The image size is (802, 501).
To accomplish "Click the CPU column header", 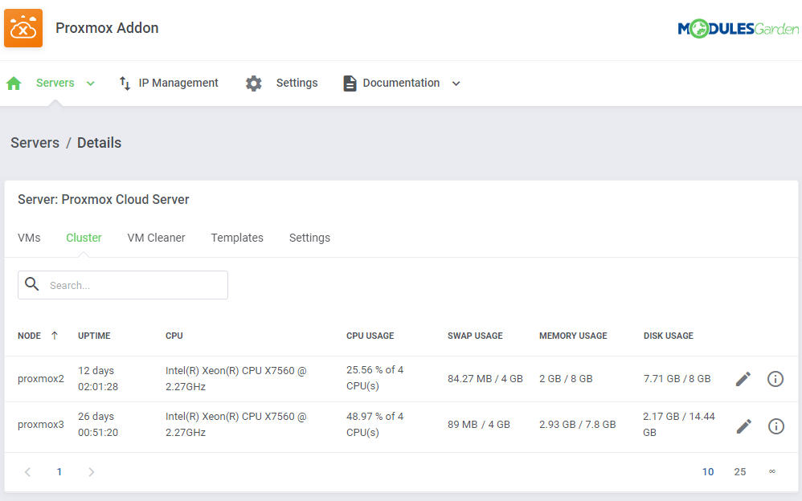I will pyautogui.click(x=174, y=336).
